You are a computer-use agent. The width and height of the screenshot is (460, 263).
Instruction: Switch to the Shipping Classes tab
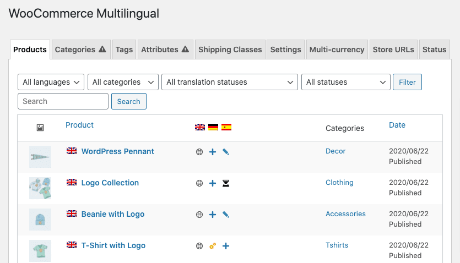(230, 50)
